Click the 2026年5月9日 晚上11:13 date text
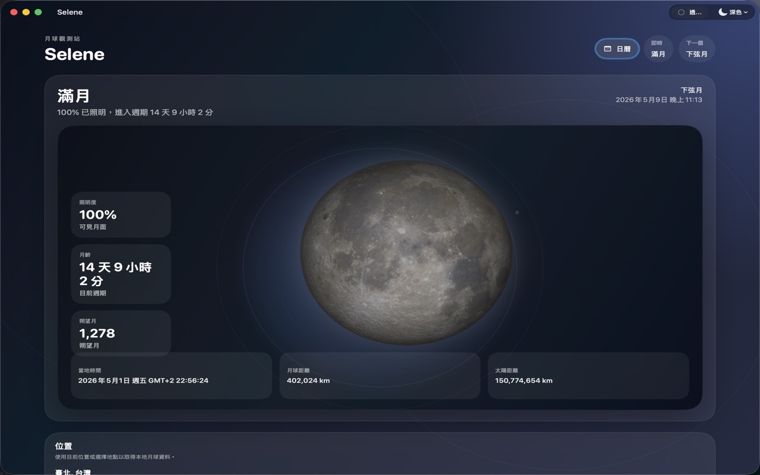Viewport: 760px width, 475px height. (659, 100)
